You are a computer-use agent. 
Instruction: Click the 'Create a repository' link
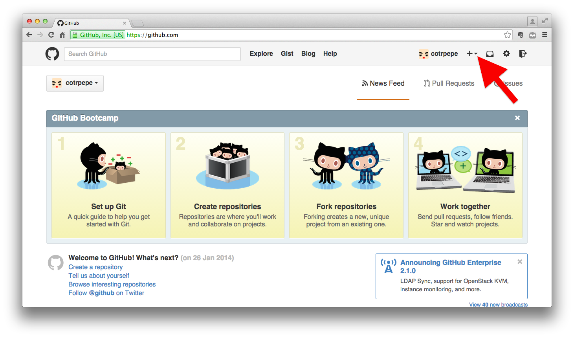click(x=95, y=267)
